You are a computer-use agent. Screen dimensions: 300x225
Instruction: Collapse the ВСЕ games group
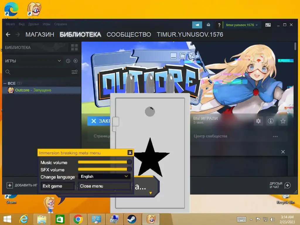pos(5,83)
